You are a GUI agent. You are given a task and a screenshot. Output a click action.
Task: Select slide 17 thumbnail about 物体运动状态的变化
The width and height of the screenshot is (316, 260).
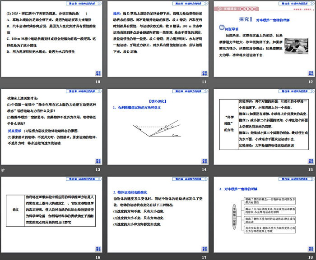coord(158,214)
